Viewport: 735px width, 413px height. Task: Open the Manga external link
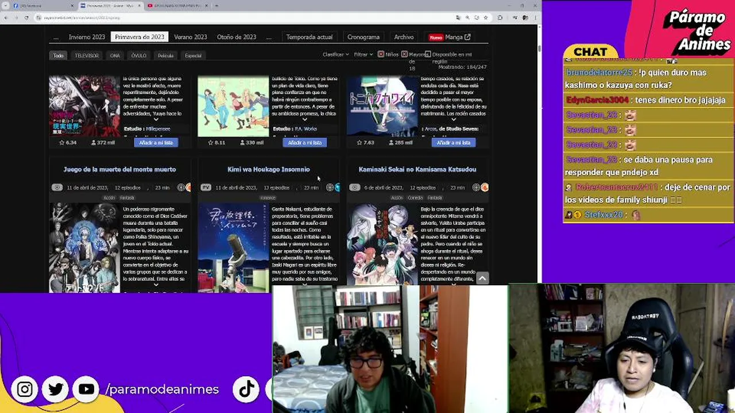point(458,37)
